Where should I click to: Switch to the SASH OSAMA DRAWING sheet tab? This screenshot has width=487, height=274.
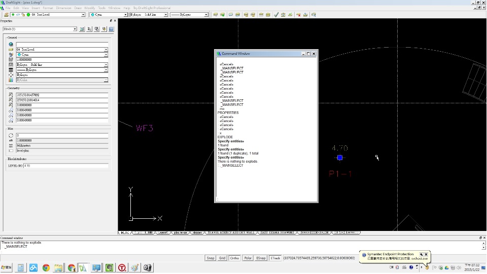tap(277, 232)
